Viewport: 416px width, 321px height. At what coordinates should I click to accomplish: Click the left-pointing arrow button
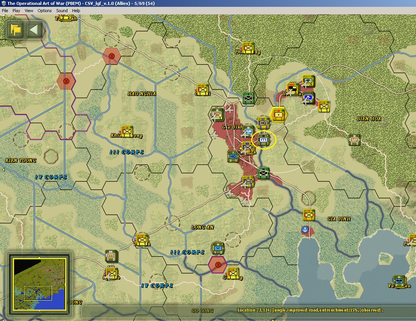click(x=34, y=30)
